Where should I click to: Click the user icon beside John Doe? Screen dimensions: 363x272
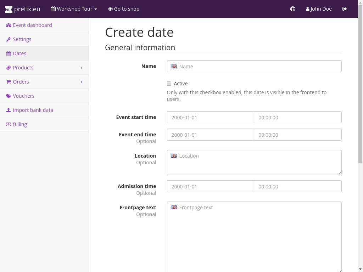tap(307, 9)
